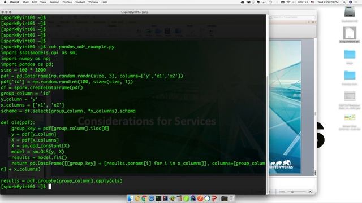Open PowerPoint from the Dock
Image resolution: width=362 pixels, height=203 pixels.
click(x=214, y=198)
